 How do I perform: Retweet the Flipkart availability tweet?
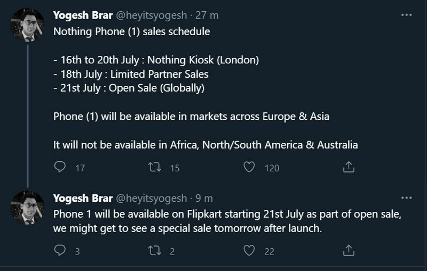155,250
